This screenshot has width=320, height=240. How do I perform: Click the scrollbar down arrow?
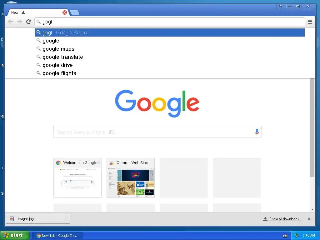coord(312,209)
